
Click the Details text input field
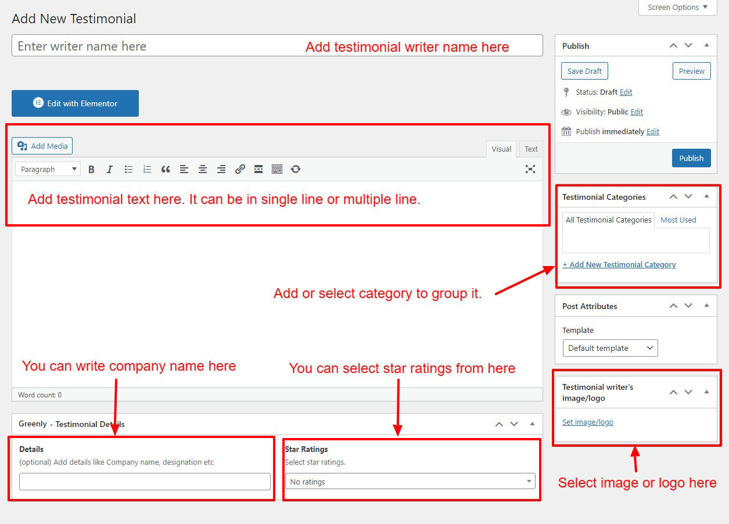point(145,482)
